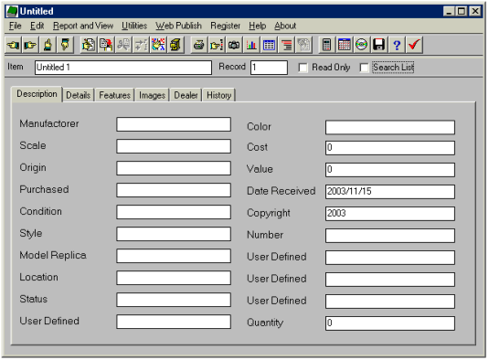489x360 pixels.
Task: Click the Item name input field
Action: 123,68
